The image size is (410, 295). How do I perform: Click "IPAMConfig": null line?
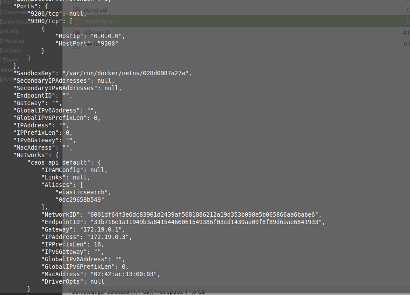pyautogui.click(x=75, y=170)
